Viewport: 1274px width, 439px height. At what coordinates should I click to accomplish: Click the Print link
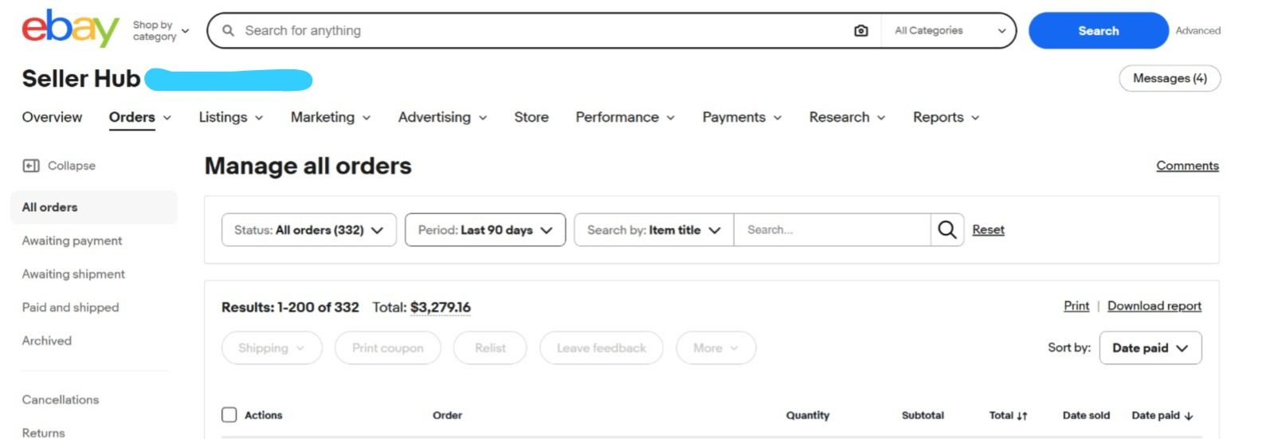[x=1076, y=306]
